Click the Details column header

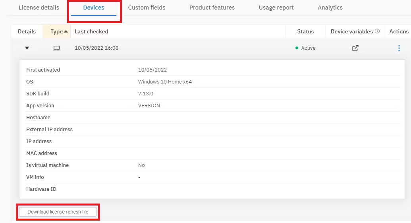point(27,31)
